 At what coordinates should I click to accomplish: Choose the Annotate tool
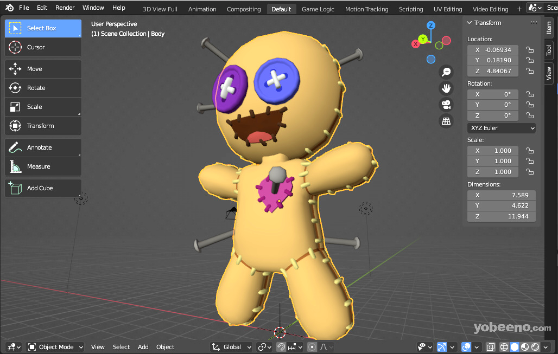pyautogui.click(x=43, y=147)
